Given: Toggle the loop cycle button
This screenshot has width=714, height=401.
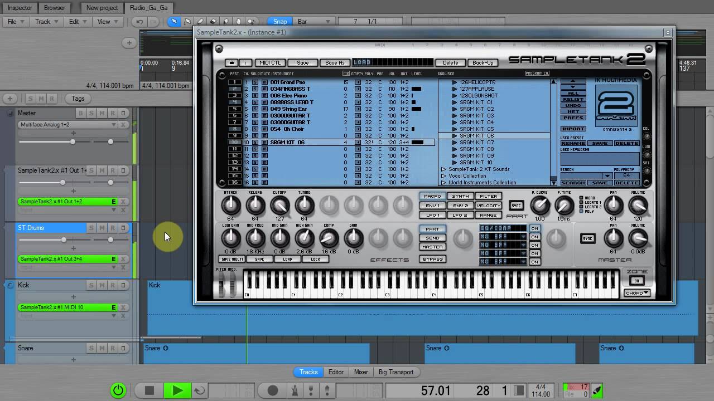Looking at the screenshot, I should point(199,390).
